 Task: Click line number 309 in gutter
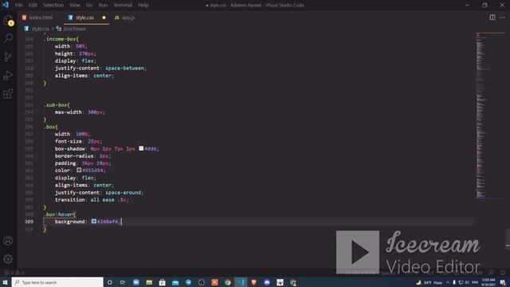click(x=29, y=222)
